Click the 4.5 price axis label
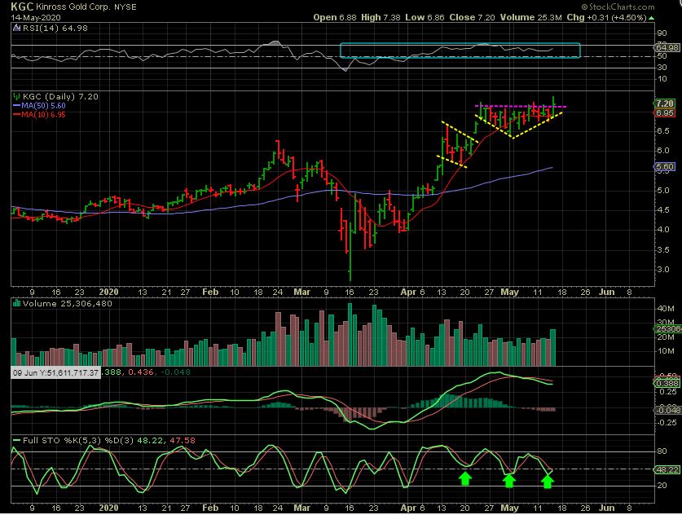 tap(663, 210)
